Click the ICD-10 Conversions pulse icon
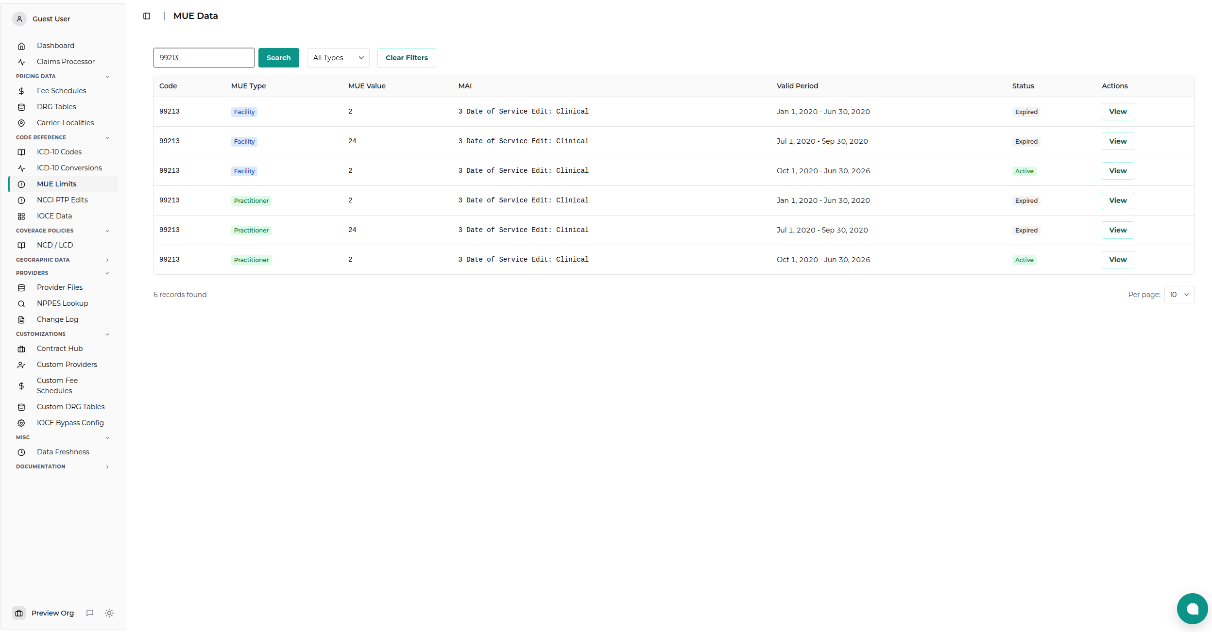The width and height of the screenshot is (1212, 632). point(21,168)
